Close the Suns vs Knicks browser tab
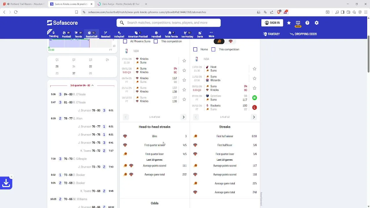The width and height of the screenshot is (370, 208). [92, 4]
